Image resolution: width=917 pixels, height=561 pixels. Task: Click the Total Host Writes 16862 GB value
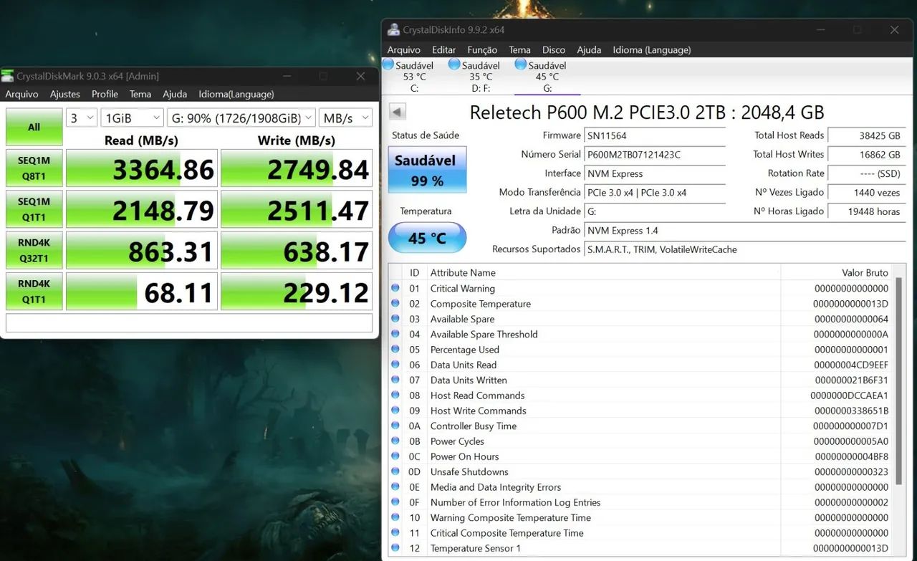[x=866, y=154]
